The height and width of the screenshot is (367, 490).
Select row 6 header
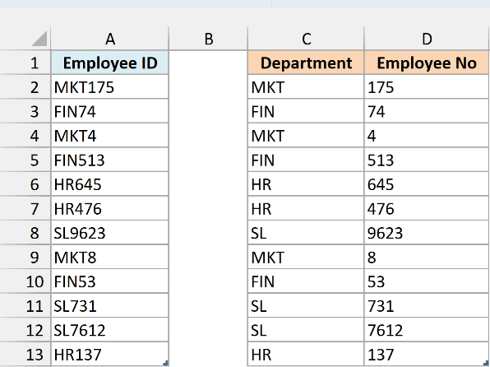25,184
